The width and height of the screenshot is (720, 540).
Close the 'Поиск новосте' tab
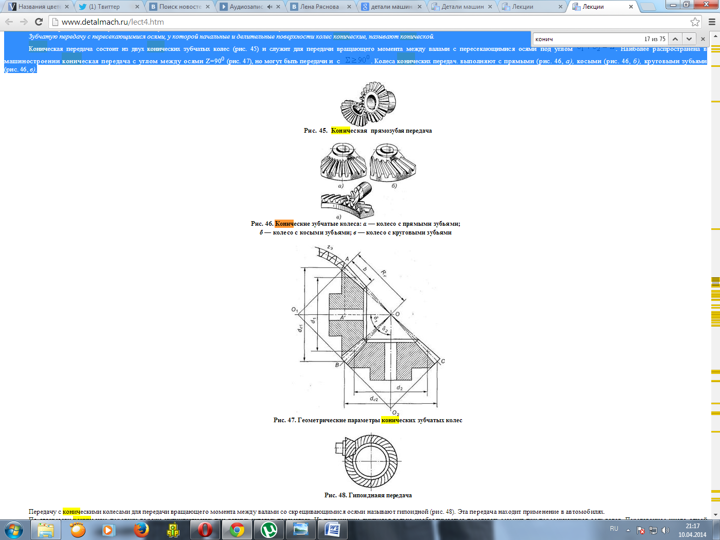tap(208, 7)
